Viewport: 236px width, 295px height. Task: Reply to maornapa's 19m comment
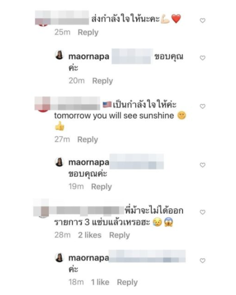coord(101,187)
